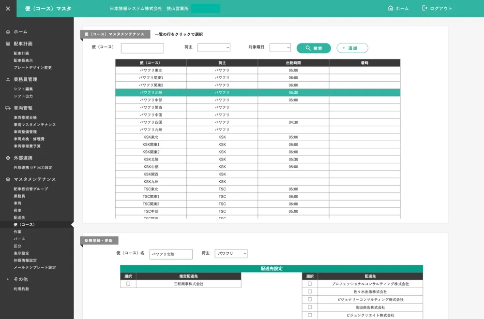Open 車両マスタメンテナンス in sidebar
The height and width of the screenshot is (319, 484).
point(35,125)
